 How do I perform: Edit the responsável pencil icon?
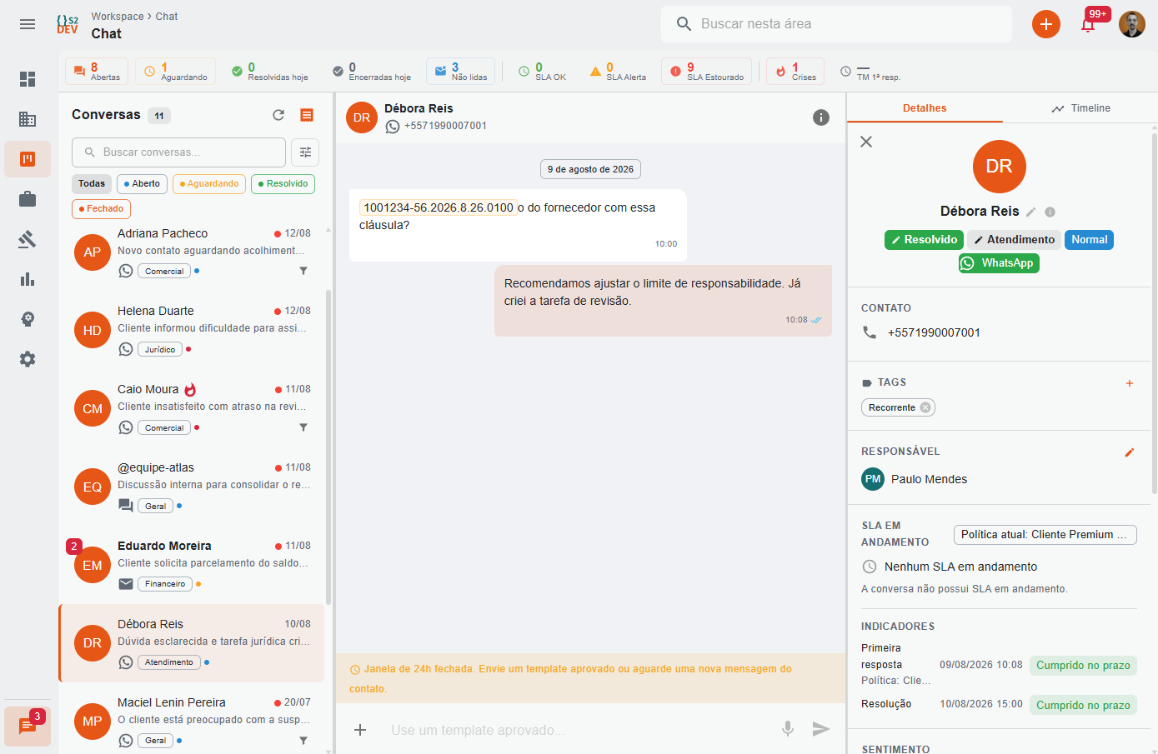[1130, 452]
